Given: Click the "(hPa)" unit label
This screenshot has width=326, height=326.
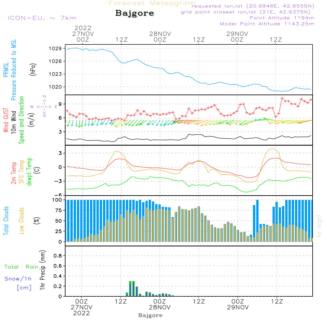Looking at the screenshot, I should point(33,70).
